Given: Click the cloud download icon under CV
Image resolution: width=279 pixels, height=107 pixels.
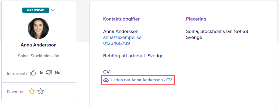Looking at the screenshot, I should click(106, 80).
